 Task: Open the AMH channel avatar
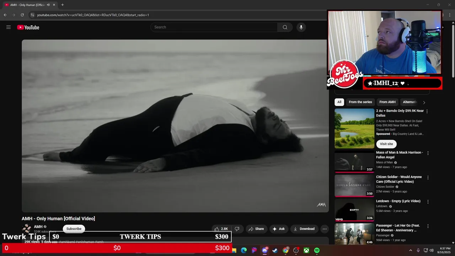27,228
